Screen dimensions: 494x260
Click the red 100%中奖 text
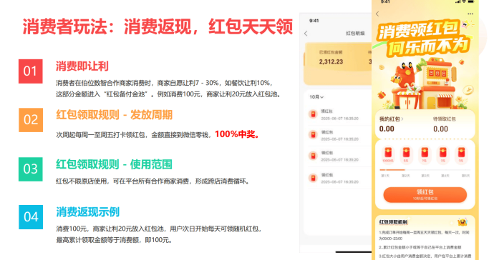[x=237, y=134]
